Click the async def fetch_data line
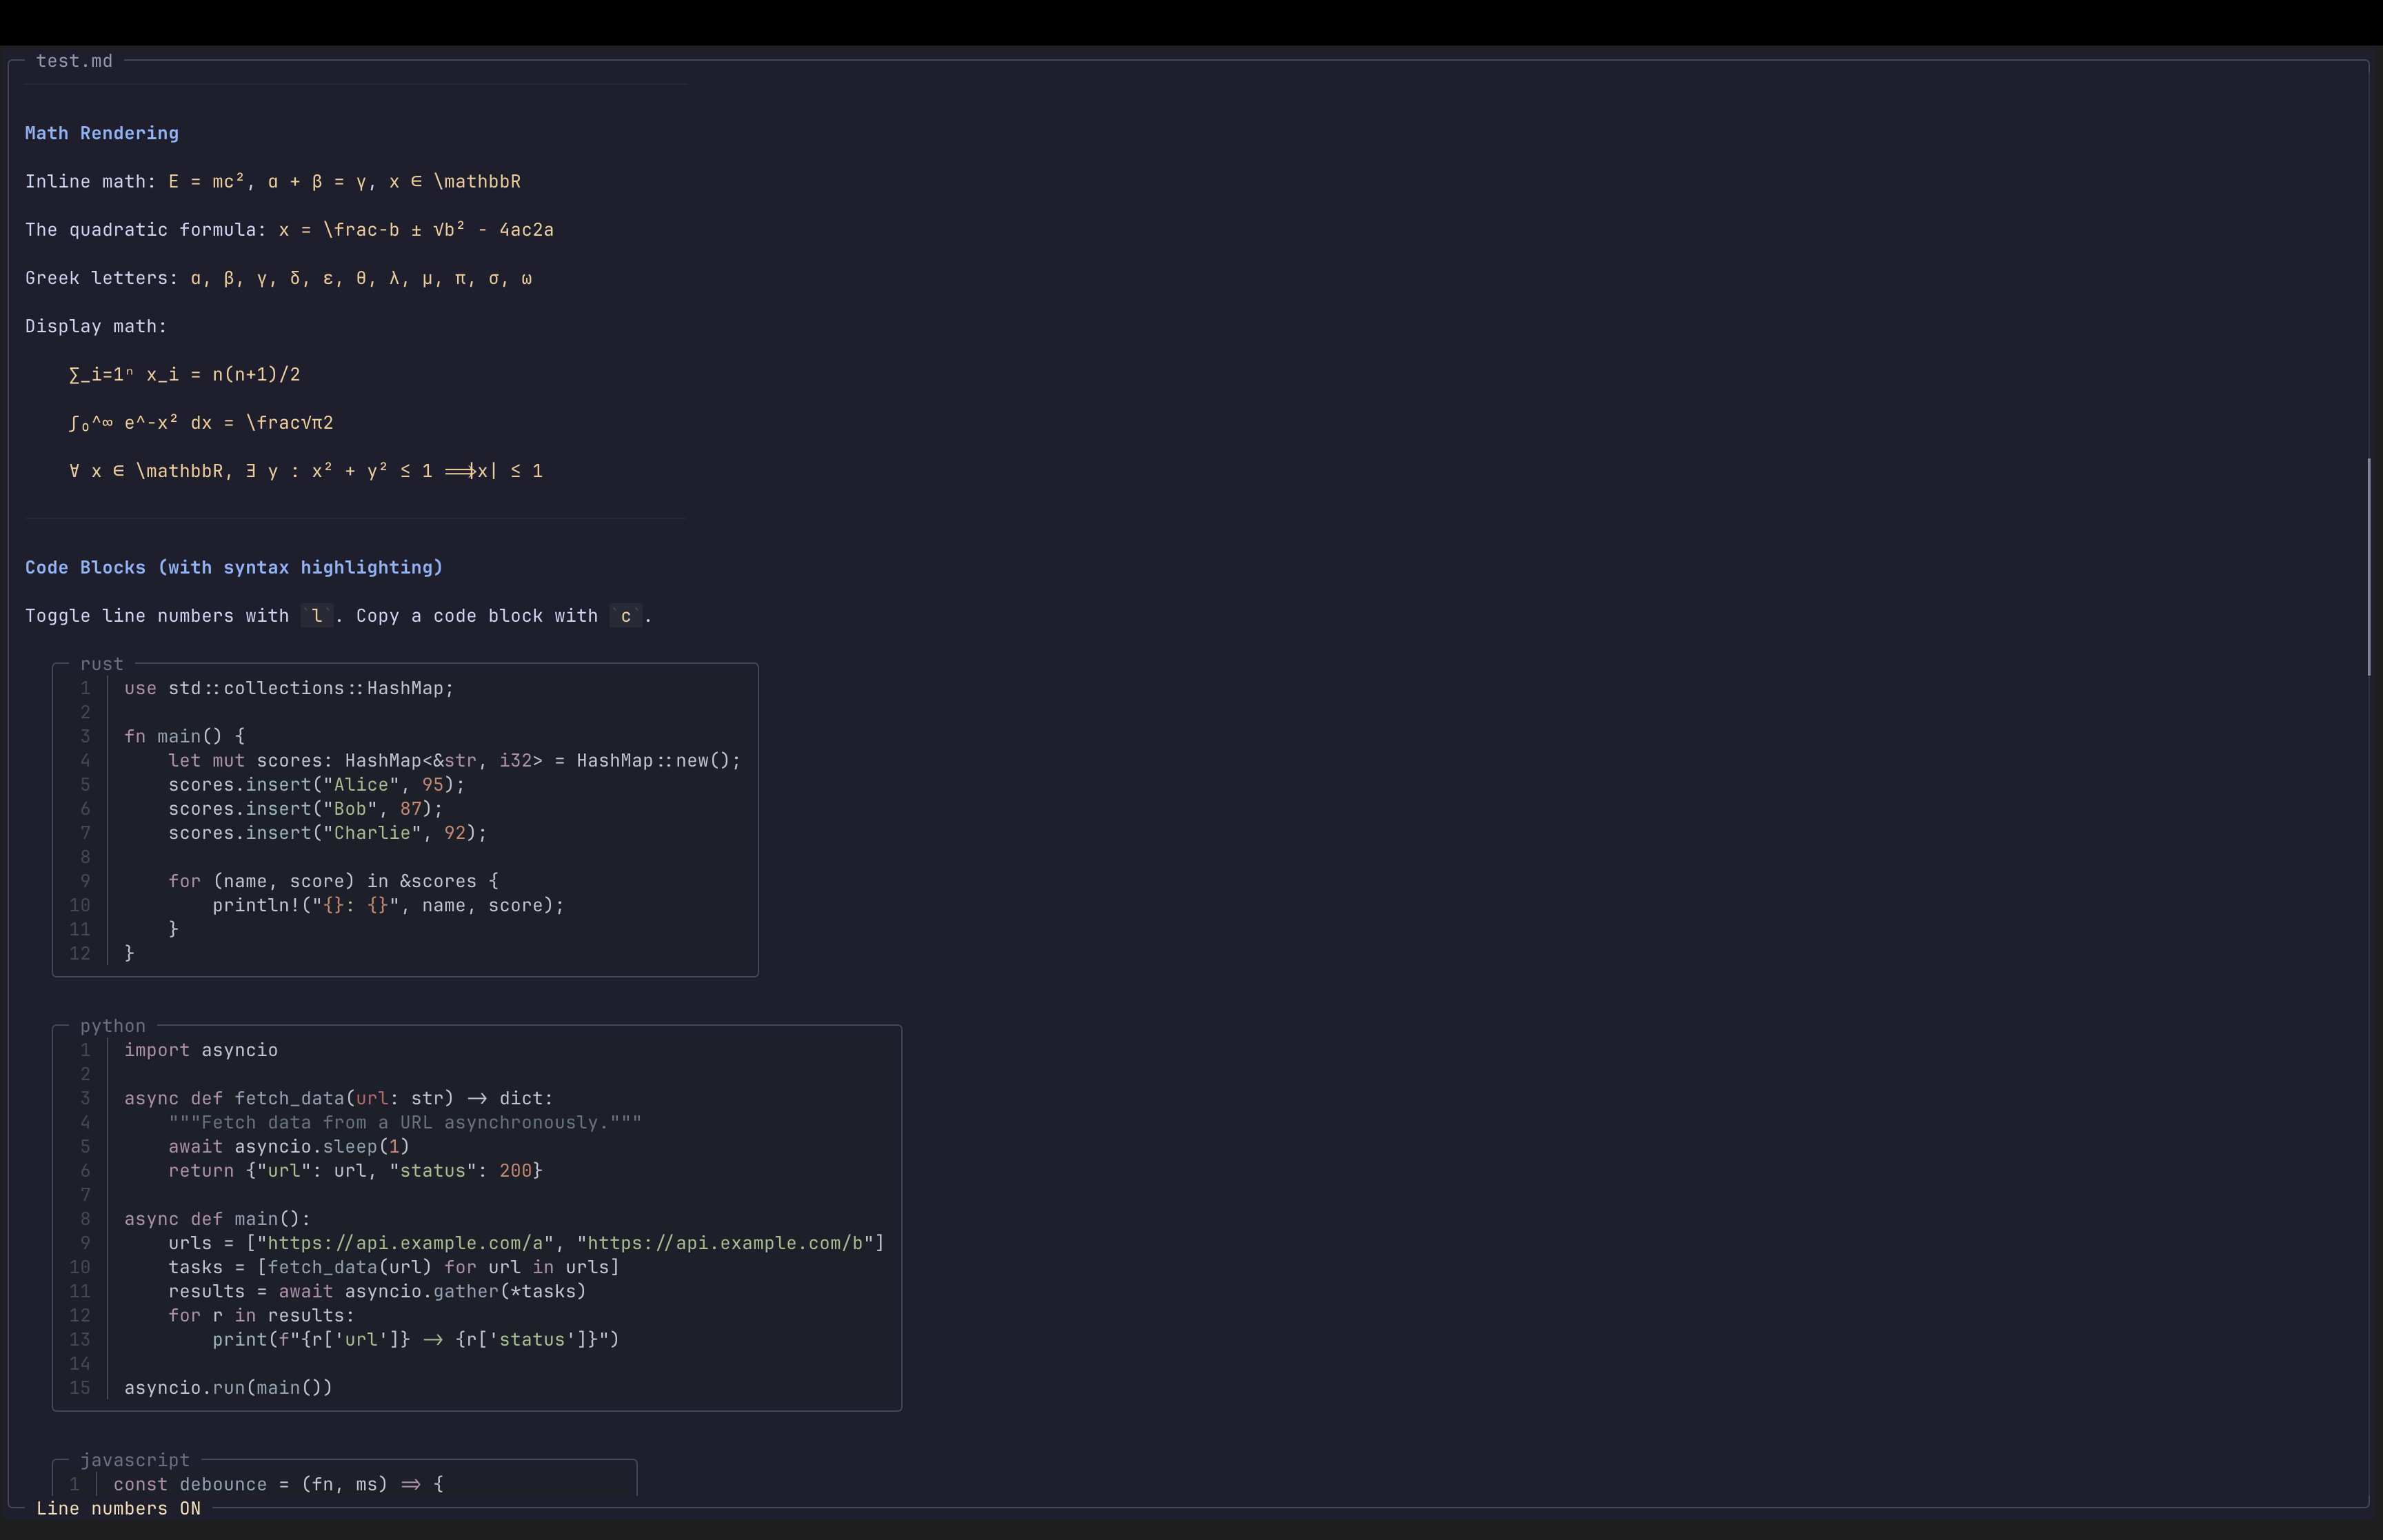Viewport: 2383px width, 1540px height. pyautogui.click(x=339, y=1098)
